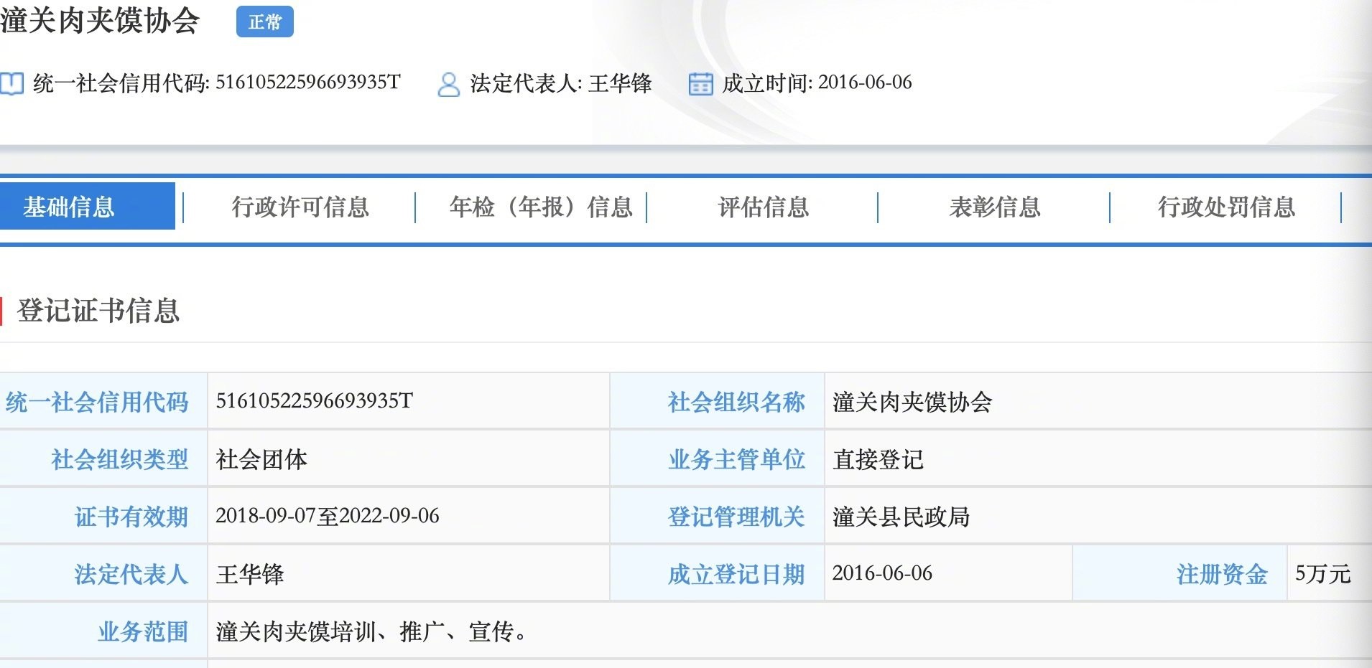Screen dimensions: 1372x668
Task: Open the 行政处罚信息 tab
Action: coord(1226,207)
